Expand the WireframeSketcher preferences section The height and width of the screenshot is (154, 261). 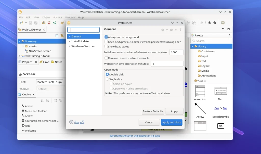pos(69,46)
